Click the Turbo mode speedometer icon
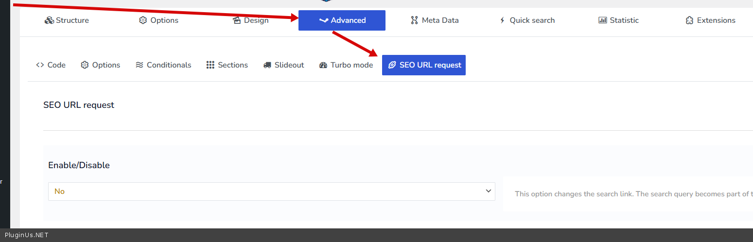The height and width of the screenshot is (242, 753). 323,65
